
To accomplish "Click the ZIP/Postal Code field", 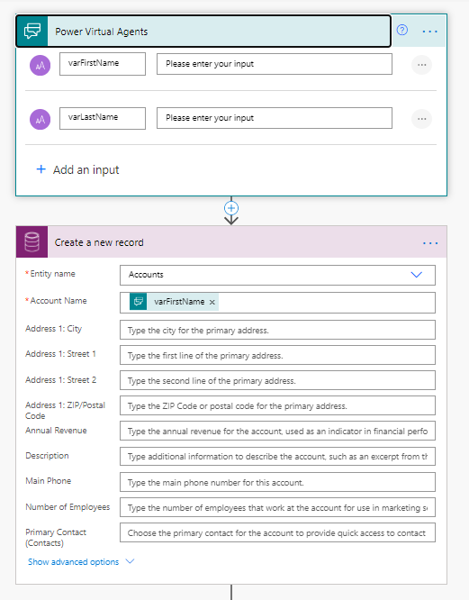I will 277,405.
